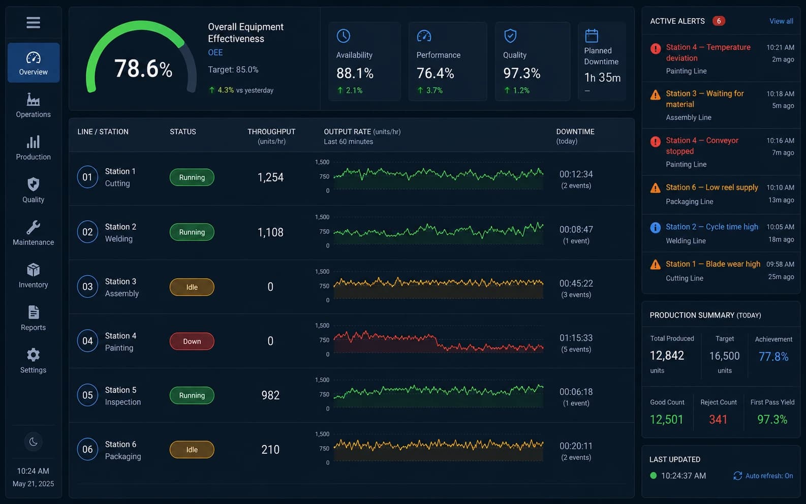Click Station 5 throughput value 982
Screen dimensions: 806x504
point(270,395)
